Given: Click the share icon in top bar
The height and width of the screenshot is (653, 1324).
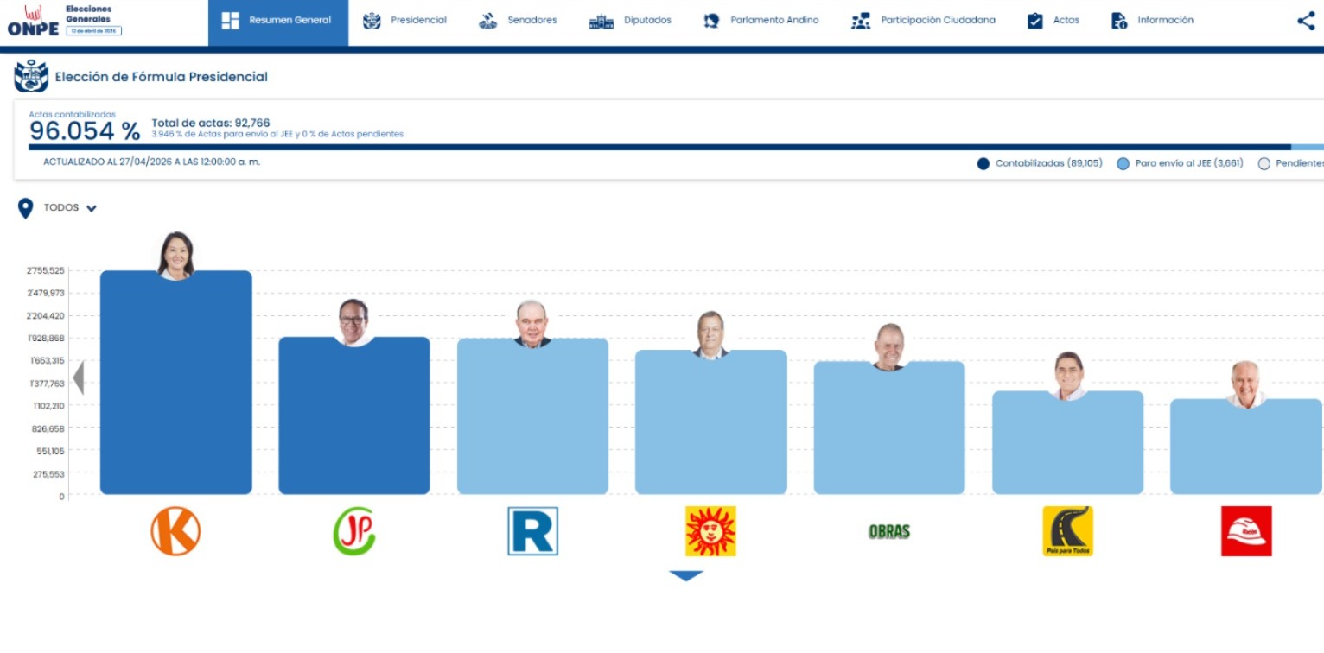Looking at the screenshot, I should (1306, 21).
